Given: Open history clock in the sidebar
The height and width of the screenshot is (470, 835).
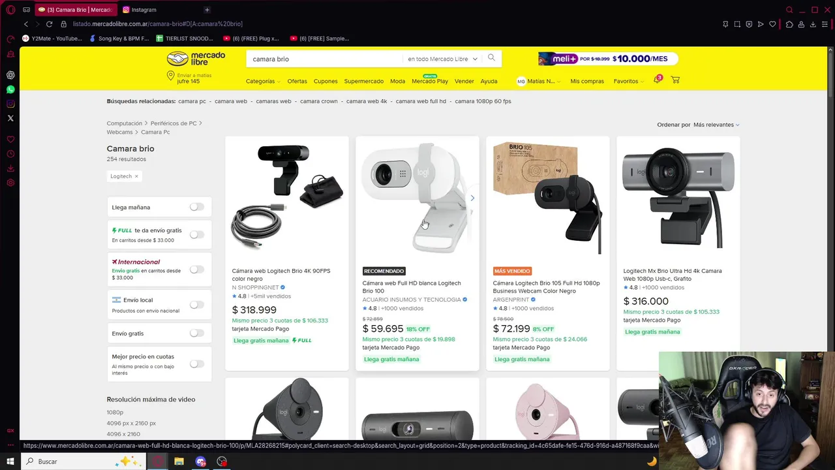Looking at the screenshot, I should click(x=10, y=154).
